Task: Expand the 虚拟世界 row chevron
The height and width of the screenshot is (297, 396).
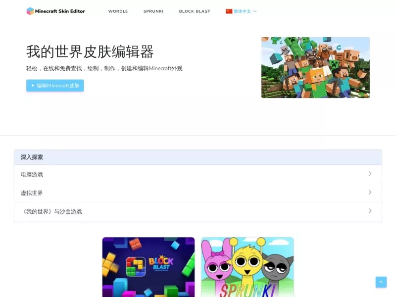Action: (x=370, y=192)
